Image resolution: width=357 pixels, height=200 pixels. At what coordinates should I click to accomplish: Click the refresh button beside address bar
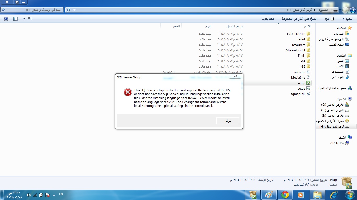pyautogui.click(x=68, y=10)
